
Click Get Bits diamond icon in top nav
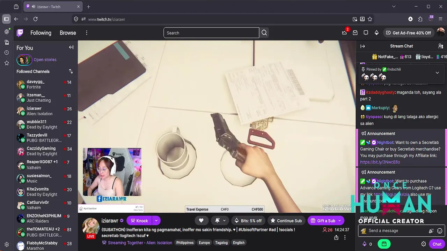point(376,33)
